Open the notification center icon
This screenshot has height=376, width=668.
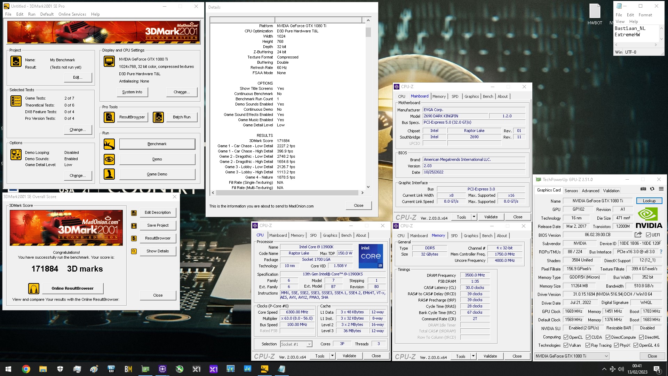pyautogui.click(x=657, y=369)
